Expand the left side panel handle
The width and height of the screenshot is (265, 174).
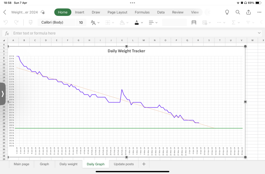[x=3, y=94]
